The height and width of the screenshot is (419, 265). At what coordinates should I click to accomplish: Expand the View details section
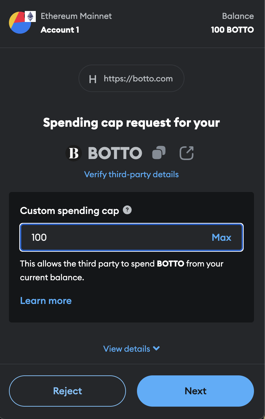click(x=127, y=349)
